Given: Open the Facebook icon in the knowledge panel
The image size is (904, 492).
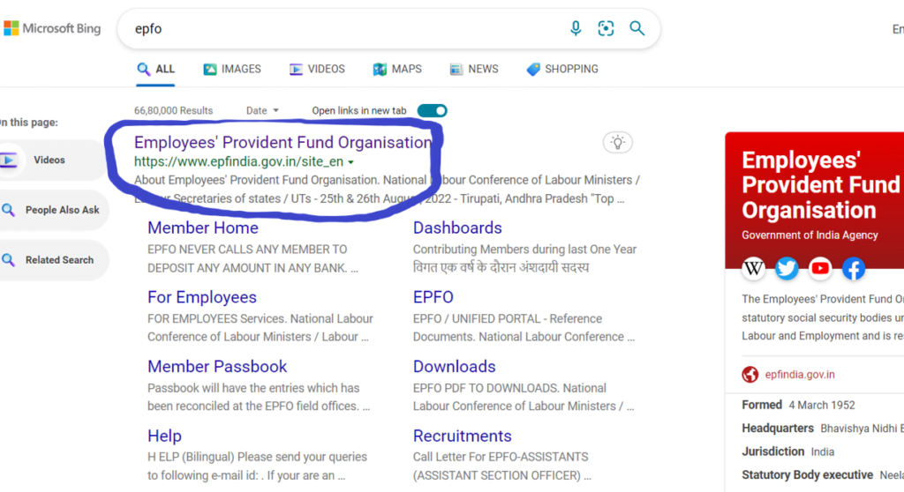Looking at the screenshot, I should [854, 268].
